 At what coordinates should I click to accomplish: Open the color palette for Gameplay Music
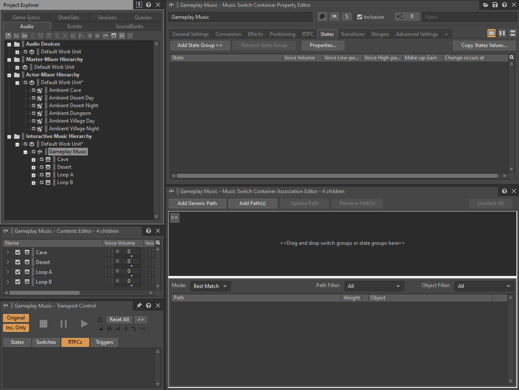[x=323, y=17]
